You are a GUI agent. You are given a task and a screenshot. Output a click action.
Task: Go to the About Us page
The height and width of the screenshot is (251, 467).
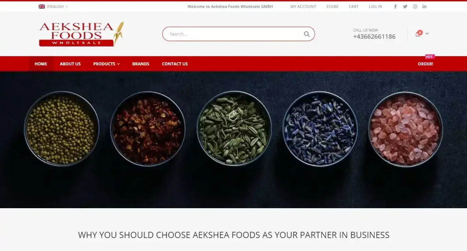tap(70, 64)
